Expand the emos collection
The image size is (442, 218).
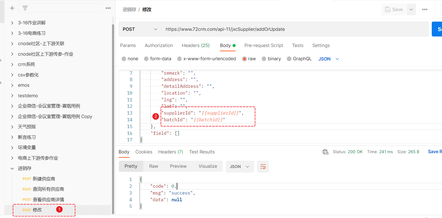click(12, 85)
